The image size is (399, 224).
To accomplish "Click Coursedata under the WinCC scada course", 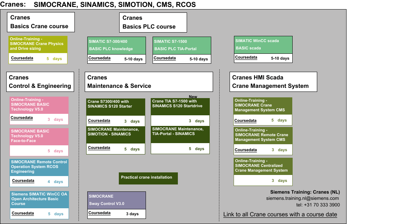I will tap(246, 57).
